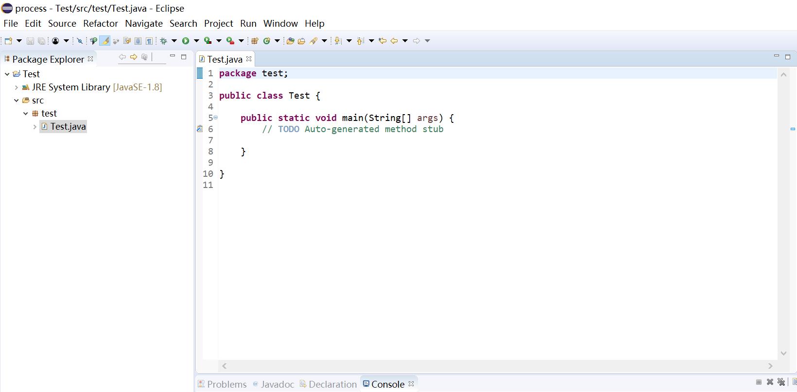Image resolution: width=797 pixels, height=392 pixels.
Task: Click the Back navigation arrow in toolbar
Action: click(394, 41)
